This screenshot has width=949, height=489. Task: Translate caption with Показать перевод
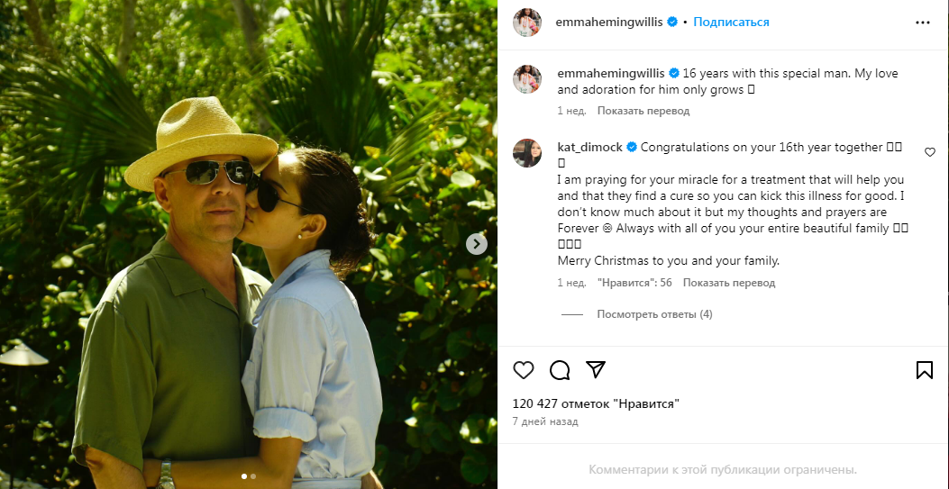pyautogui.click(x=643, y=111)
